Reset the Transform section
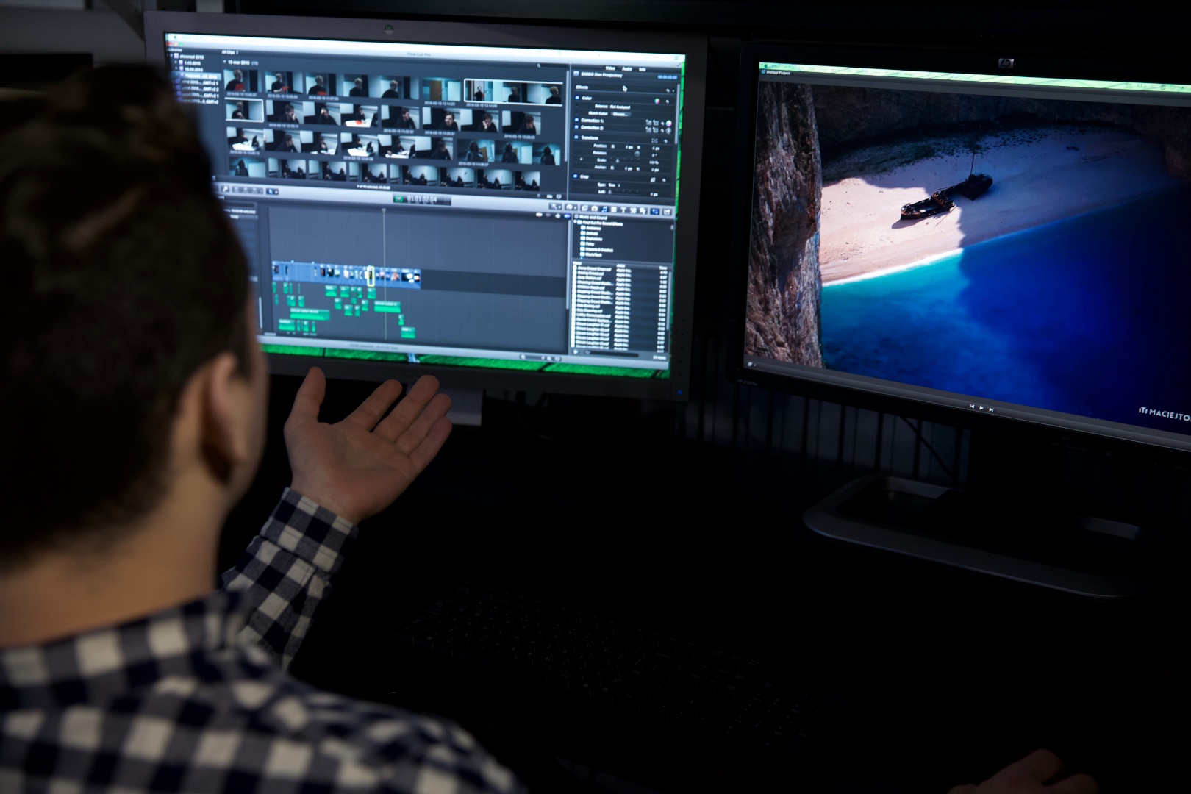Image resolution: width=1191 pixels, height=794 pixels. pyautogui.click(x=665, y=141)
